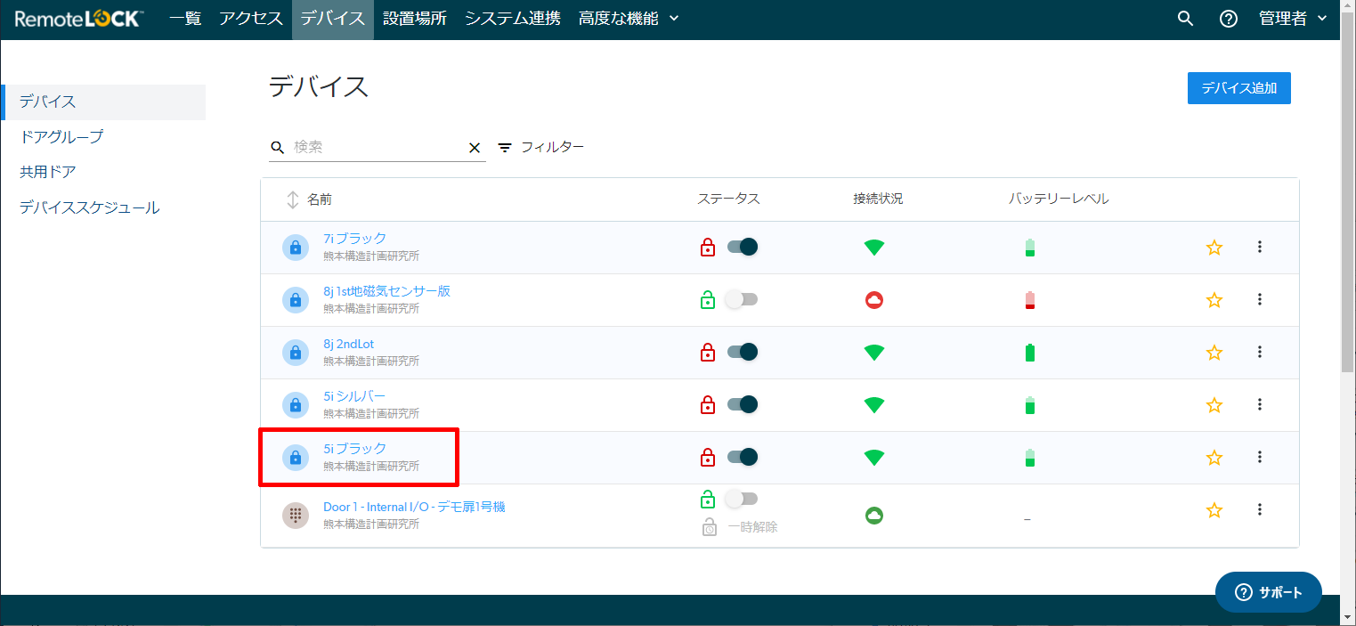The width and height of the screenshot is (1356, 626).
Task: Open more options menu for 8j 1st地磁気センサー版
Action: pyautogui.click(x=1260, y=299)
